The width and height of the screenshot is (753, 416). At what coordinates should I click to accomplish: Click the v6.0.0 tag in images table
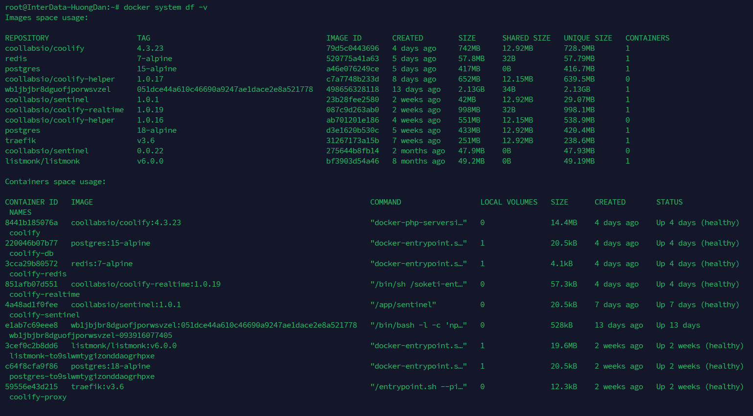tap(150, 161)
